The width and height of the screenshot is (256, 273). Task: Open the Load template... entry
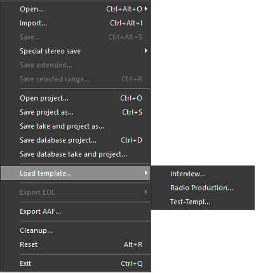click(x=75, y=173)
